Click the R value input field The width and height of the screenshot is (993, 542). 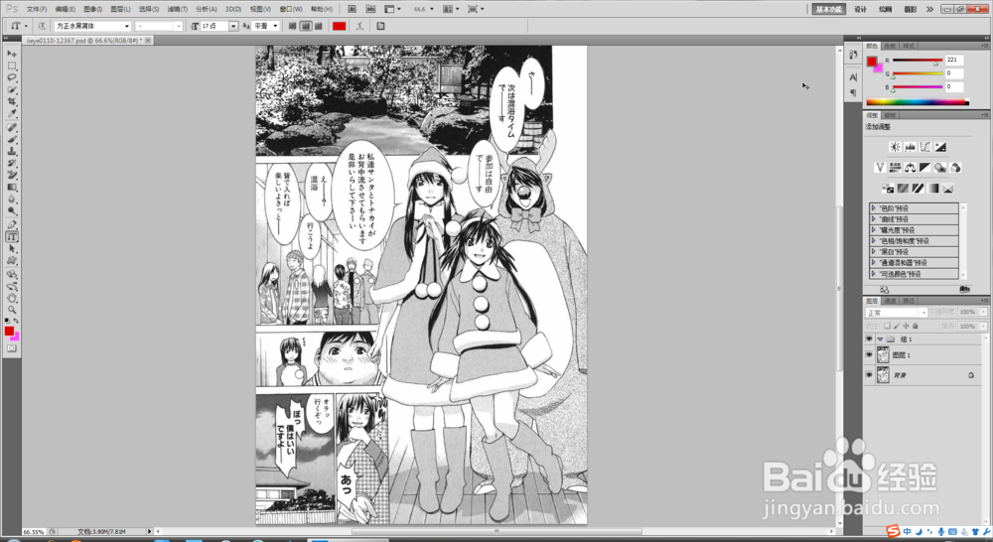(953, 61)
